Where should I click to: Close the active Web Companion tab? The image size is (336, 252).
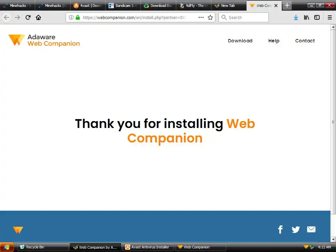[x=276, y=6]
